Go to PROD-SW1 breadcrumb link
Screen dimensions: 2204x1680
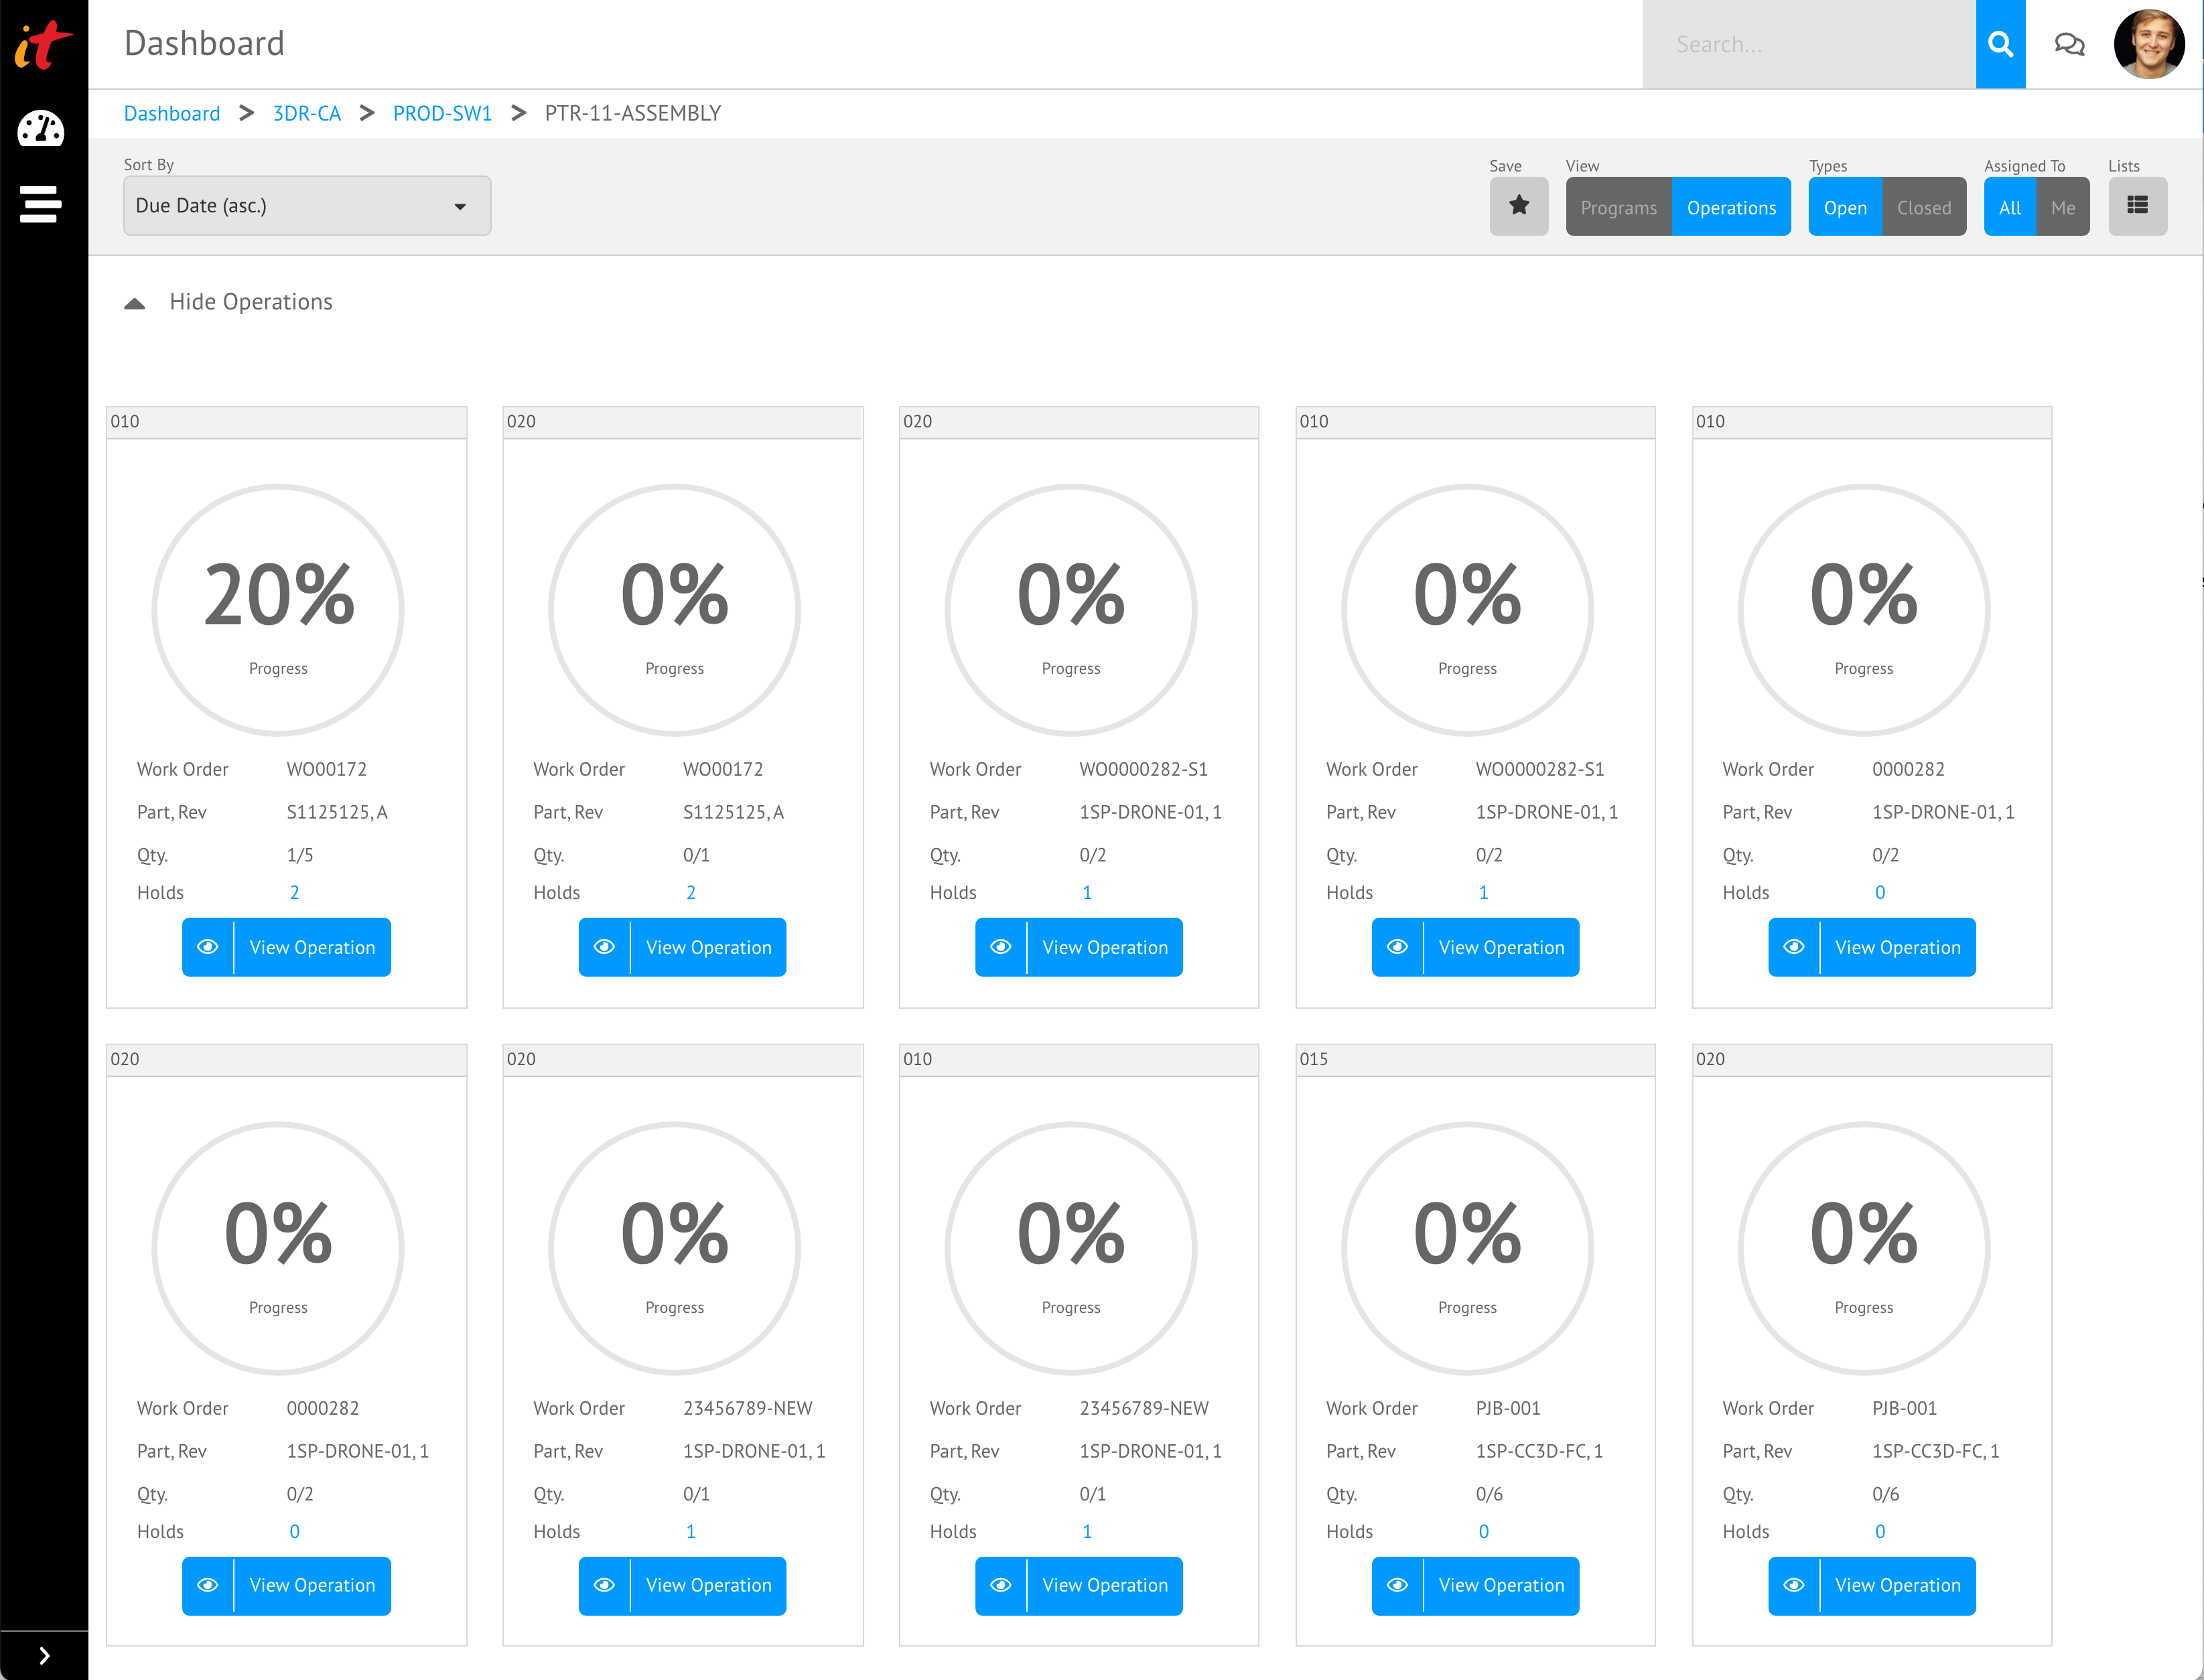click(442, 113)
